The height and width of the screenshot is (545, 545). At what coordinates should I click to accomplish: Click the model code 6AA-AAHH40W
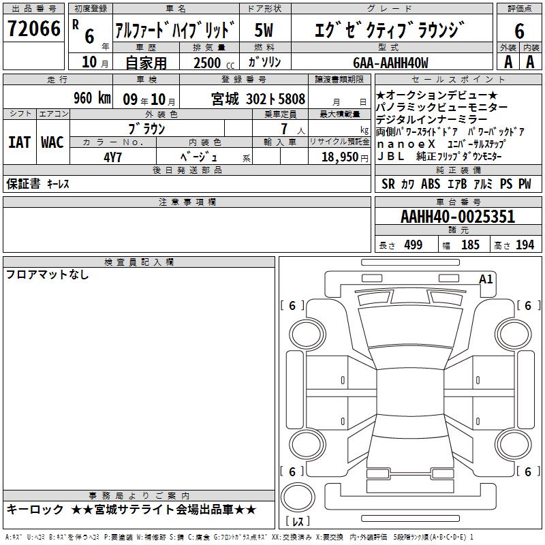pos(391,63)
